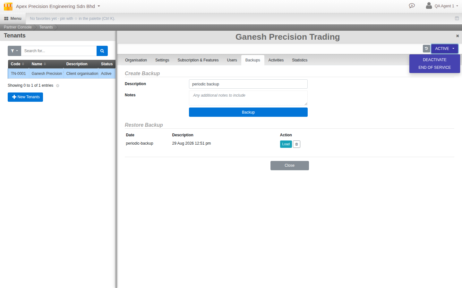Screen dimensions: 462x288
Task: Select tenant code TN-0001 cell
Action: (18, 74)
